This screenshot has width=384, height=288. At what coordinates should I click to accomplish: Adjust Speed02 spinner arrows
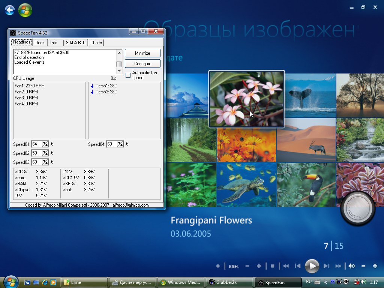(45, 153)
